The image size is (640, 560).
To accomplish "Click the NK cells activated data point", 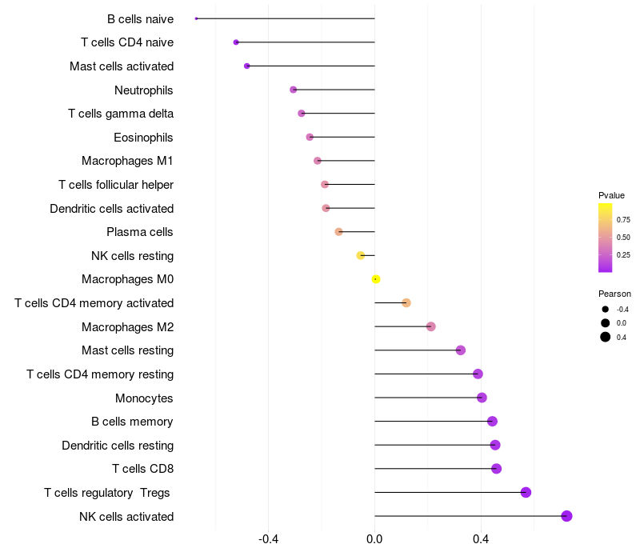I will 566,516.
